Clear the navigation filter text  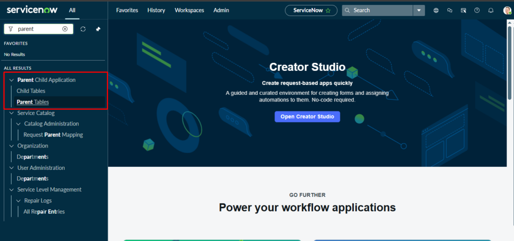[x=65, y=29]
